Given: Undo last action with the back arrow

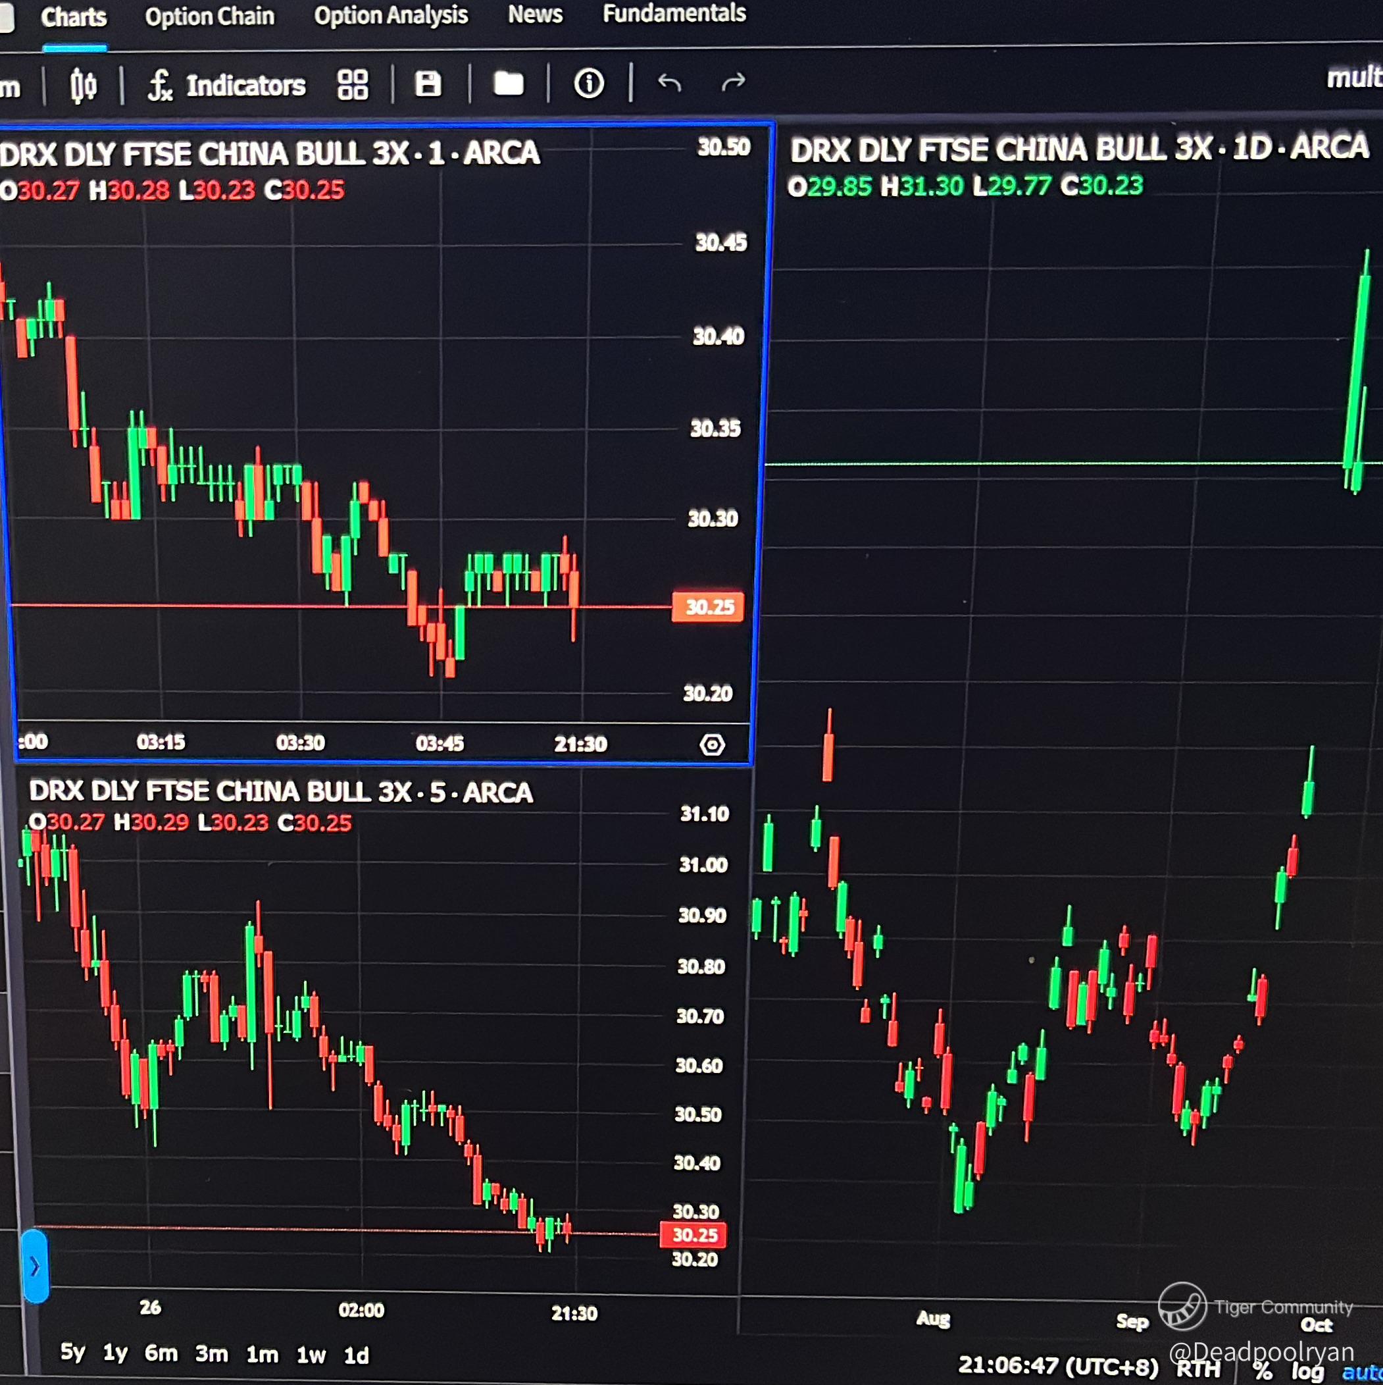Looking at the screenshot, I should [x=669, y=83].
